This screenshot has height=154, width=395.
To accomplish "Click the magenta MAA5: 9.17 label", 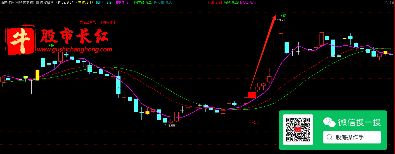I will point(249,3).
